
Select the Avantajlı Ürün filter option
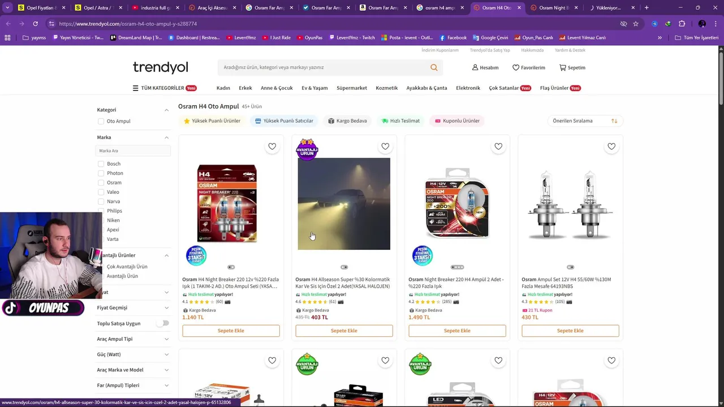(x=122, y=276)
